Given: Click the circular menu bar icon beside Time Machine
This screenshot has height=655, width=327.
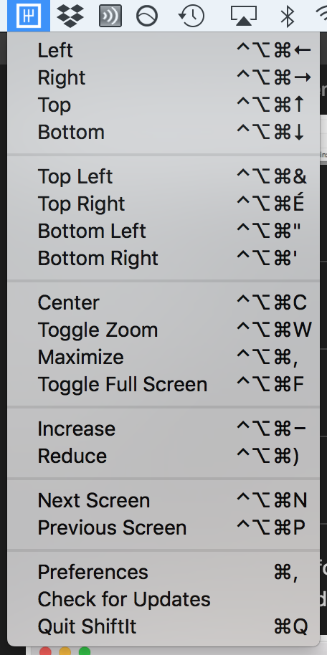Looking at the screenshot, I should [147, 16].
